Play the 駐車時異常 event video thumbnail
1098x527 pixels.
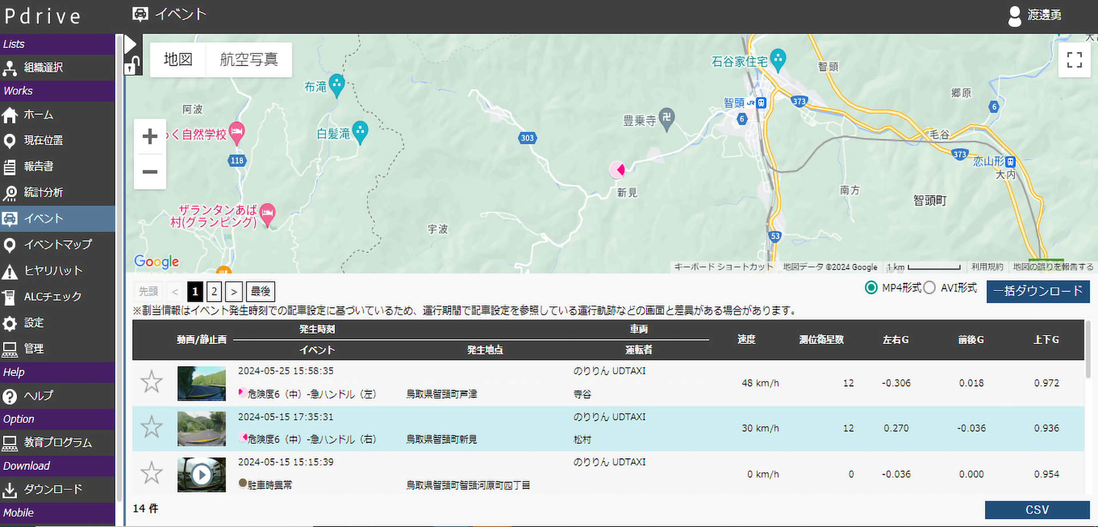point(201,474)
